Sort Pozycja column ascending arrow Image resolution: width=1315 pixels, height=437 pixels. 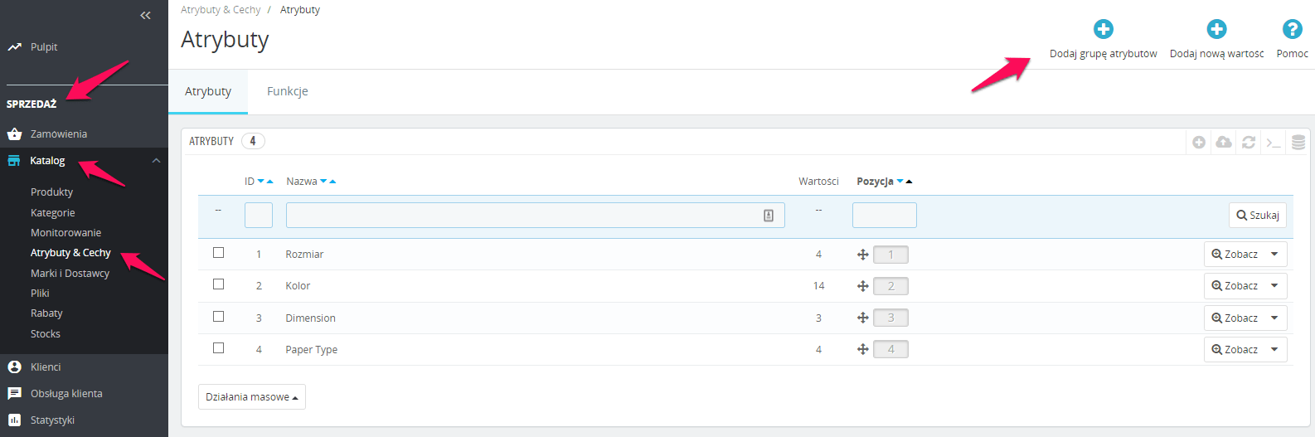[909, 182]
